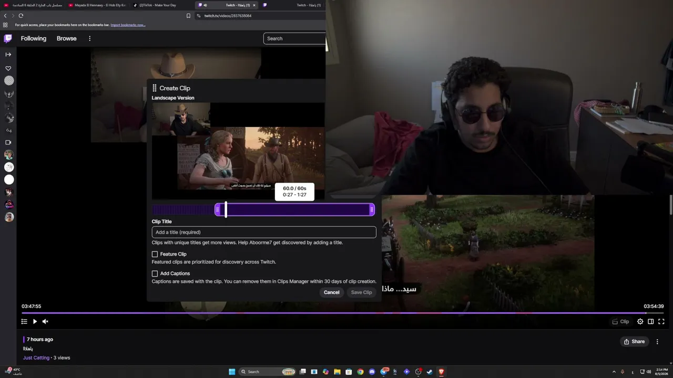
Task: Open the video more options menu
Action: coord(657,341)
